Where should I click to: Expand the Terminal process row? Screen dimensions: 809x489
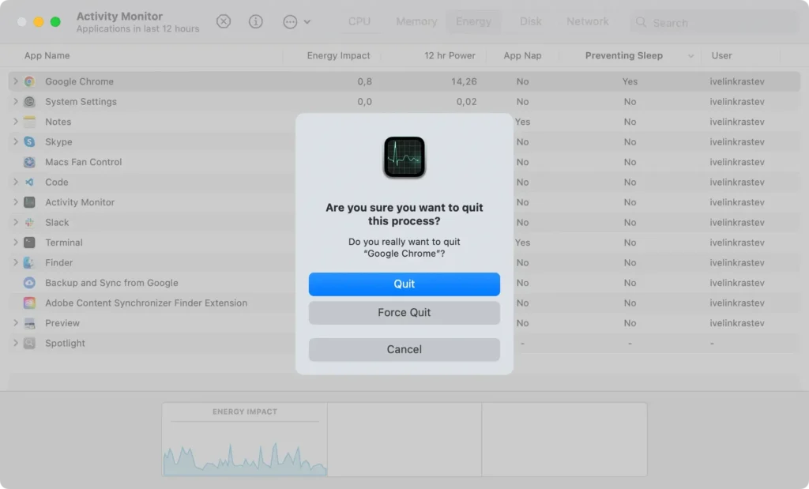pyautogui.click(x=16, y=243)
